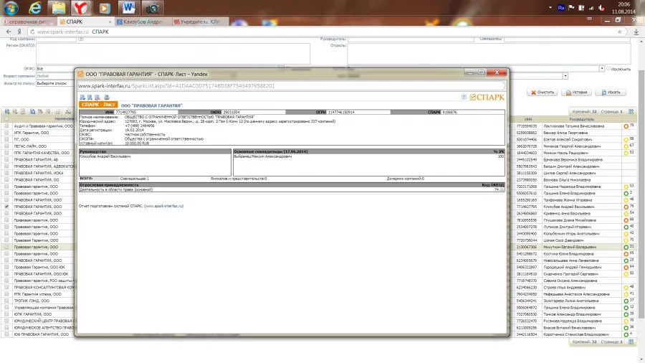Open the volume control in system tray
This screenshot has width=645, height=363.
[x=601, y=8]
